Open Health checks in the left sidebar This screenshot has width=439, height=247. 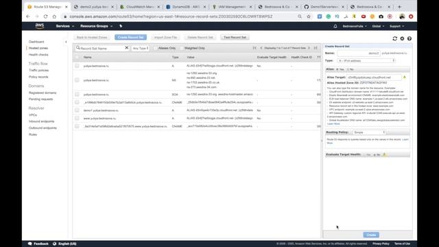coord(38,55)
